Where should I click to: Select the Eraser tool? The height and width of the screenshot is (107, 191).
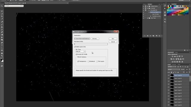point(2,32)
